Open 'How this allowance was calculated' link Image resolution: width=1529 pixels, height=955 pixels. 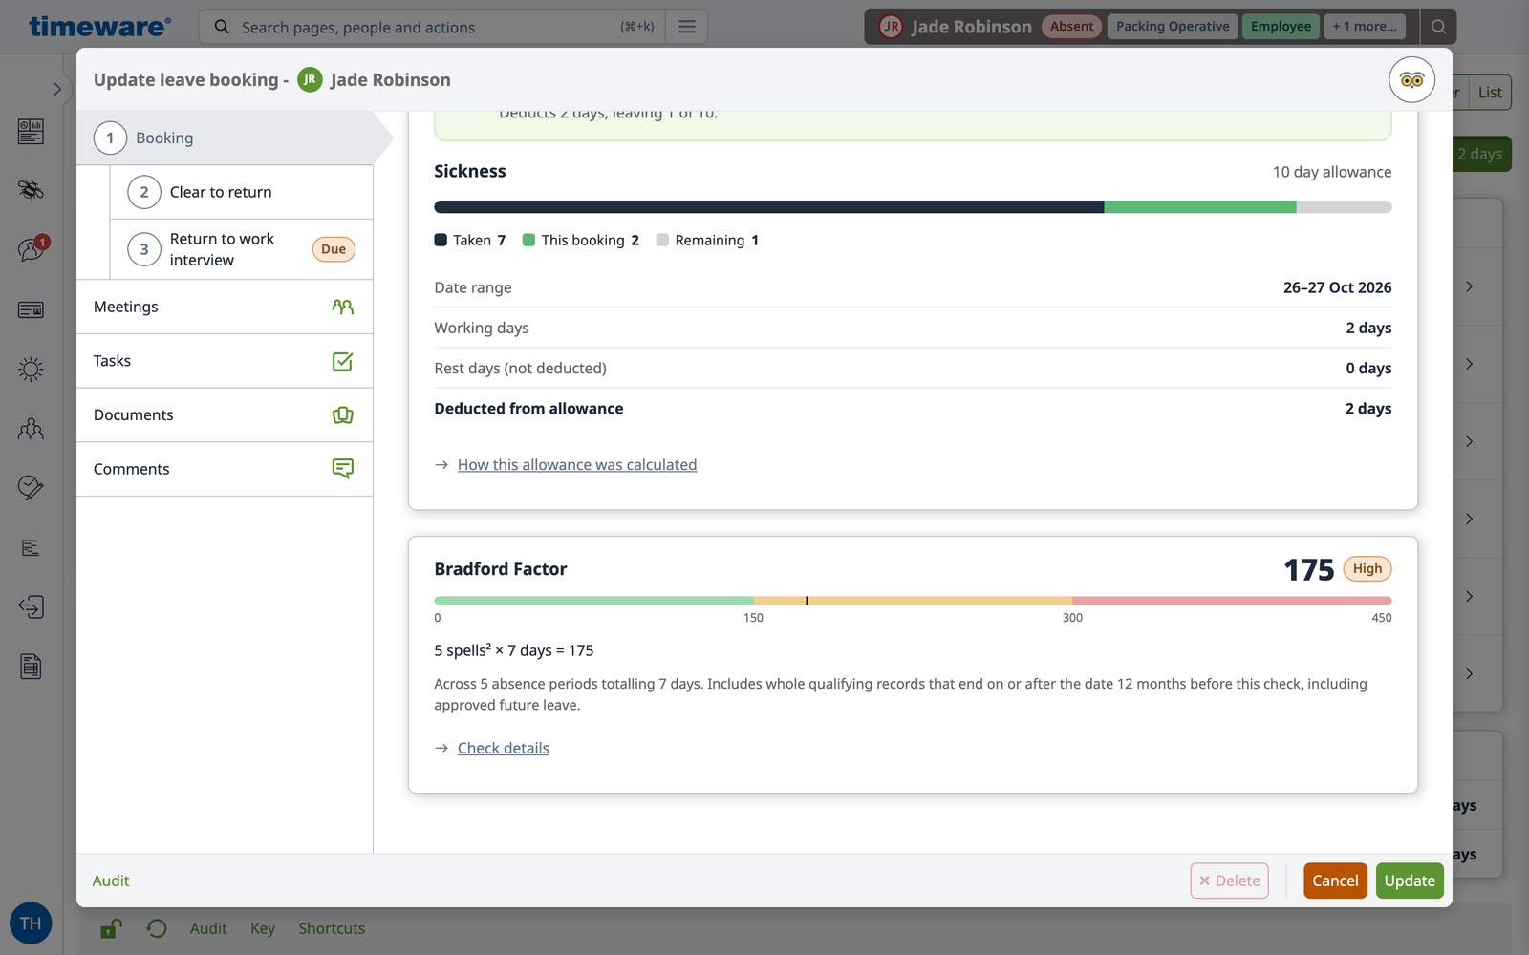[x=577, y=465]
